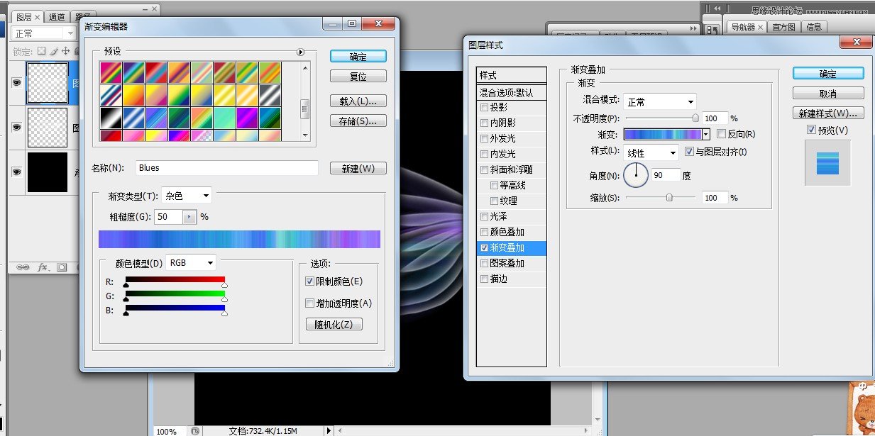Enable the 反向(R) reverse checkbox
Viewport: 875px width, 436px height.
click(722, 134)
